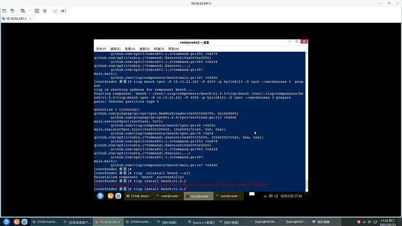Open the file manager icon on the remote taskbar

pos(118,196)
